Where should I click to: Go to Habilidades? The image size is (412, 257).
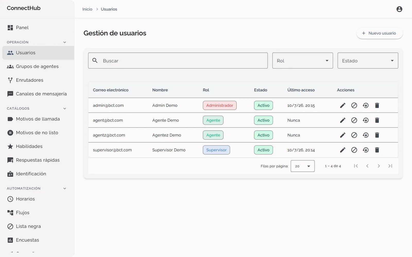point(38,146)
